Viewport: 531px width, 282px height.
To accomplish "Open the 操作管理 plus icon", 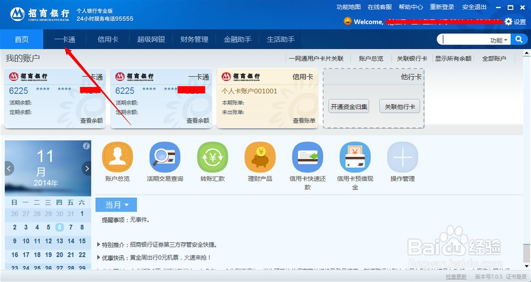I will tap(402, 157).
